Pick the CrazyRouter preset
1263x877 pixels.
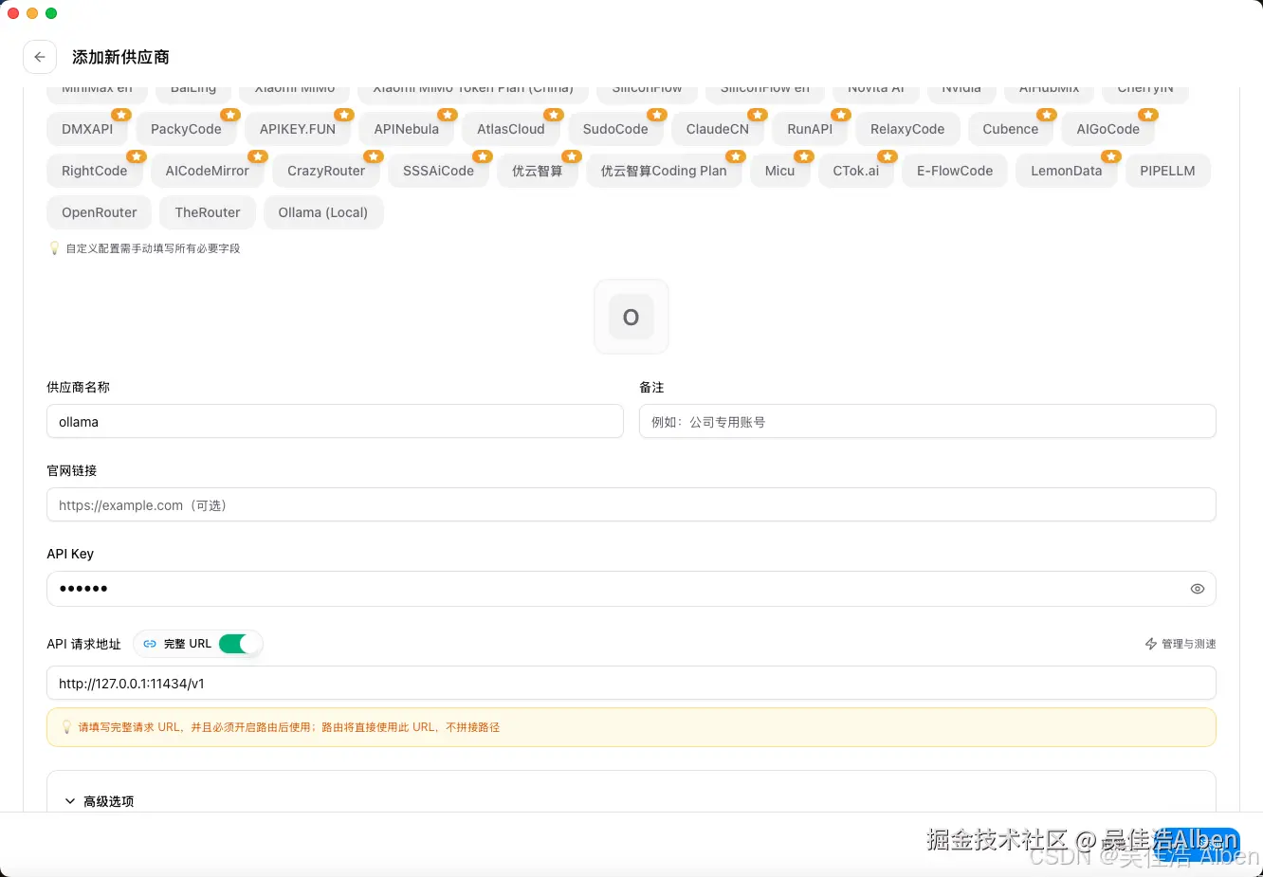pyautogui.click(x=326, y=171)
